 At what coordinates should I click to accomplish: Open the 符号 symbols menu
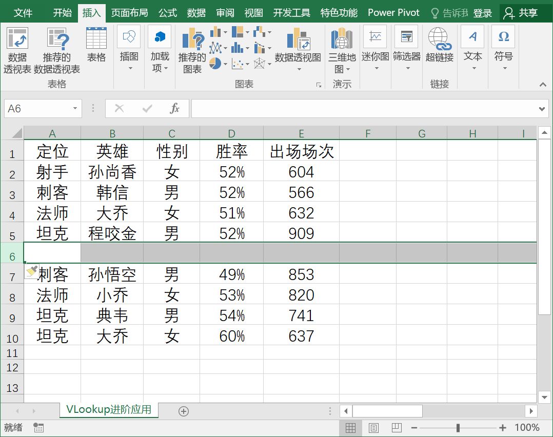point(503,48)
